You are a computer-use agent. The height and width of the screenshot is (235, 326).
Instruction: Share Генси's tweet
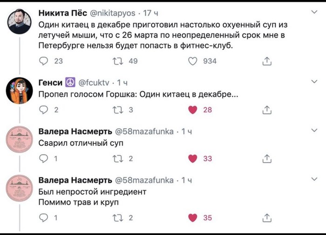267,110
